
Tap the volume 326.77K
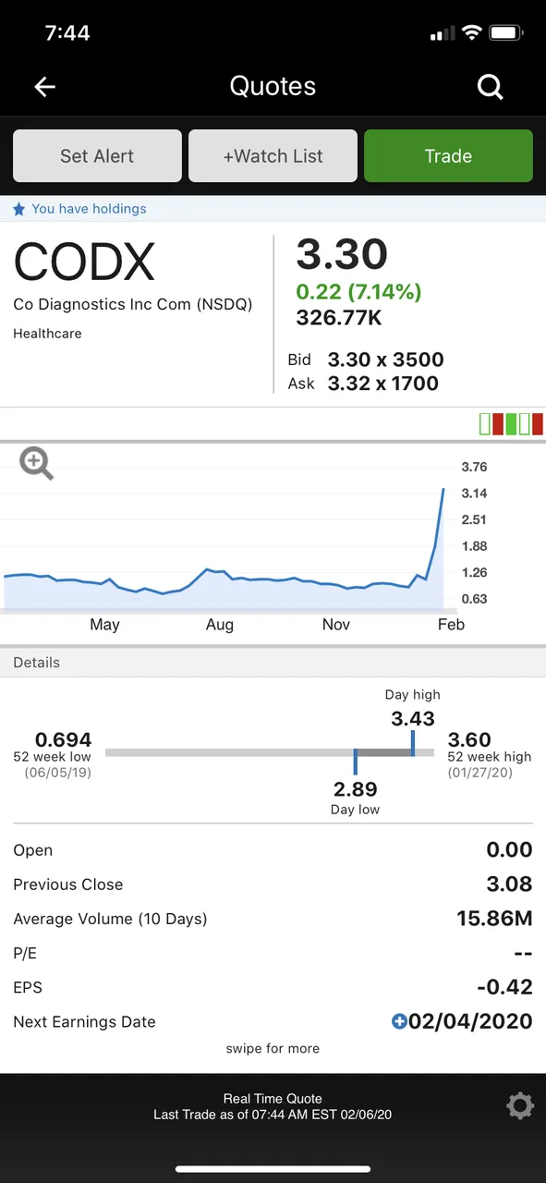(x=339, y=318)
